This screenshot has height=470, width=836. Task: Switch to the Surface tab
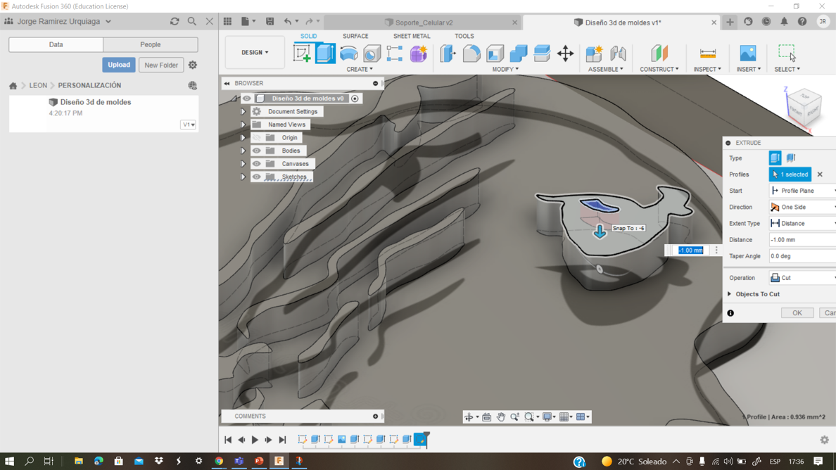[355, 36]
